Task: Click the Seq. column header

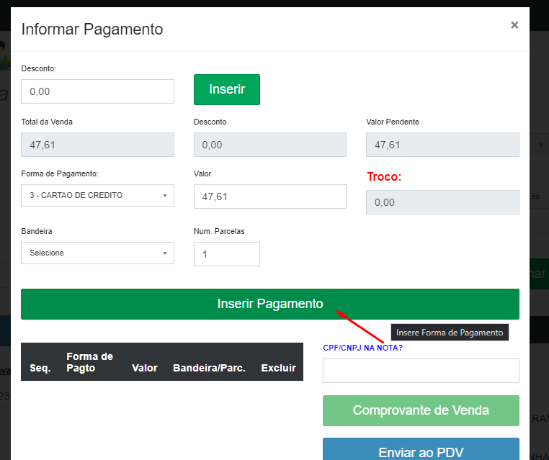Action: click(40, 368)
